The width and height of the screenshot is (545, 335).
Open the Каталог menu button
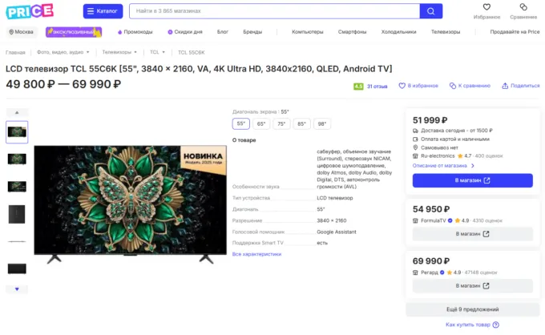point(103,11)
